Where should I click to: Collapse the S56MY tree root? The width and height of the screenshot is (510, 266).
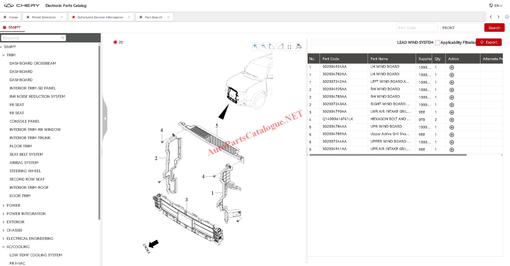1,47
